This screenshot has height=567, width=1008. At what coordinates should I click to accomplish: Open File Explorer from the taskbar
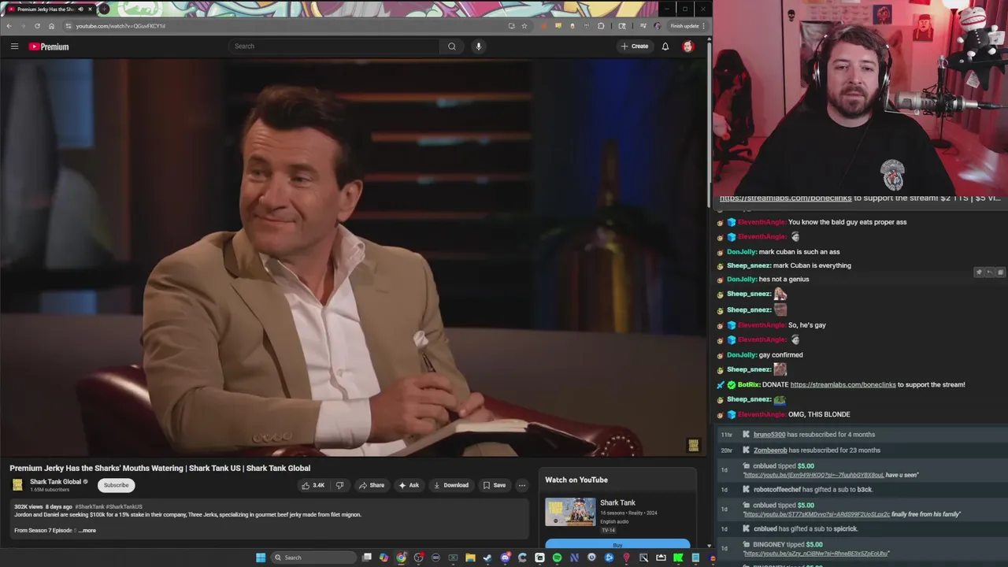click(x=470, y=558)
